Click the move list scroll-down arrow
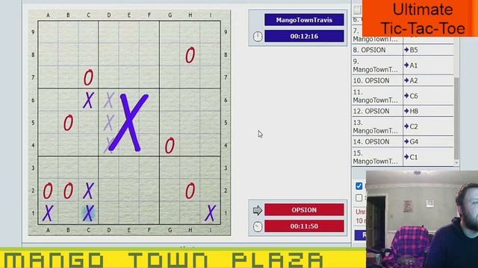The width and height of the screenshot is (478, 268). pyautogui.click(x=456, y=163)
